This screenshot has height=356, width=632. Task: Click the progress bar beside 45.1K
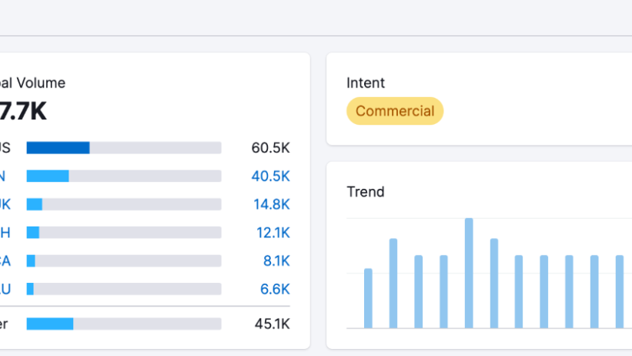point(123,324)
